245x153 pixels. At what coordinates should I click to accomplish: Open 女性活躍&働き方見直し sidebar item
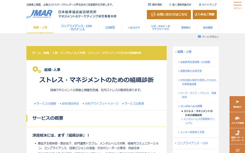197,82
